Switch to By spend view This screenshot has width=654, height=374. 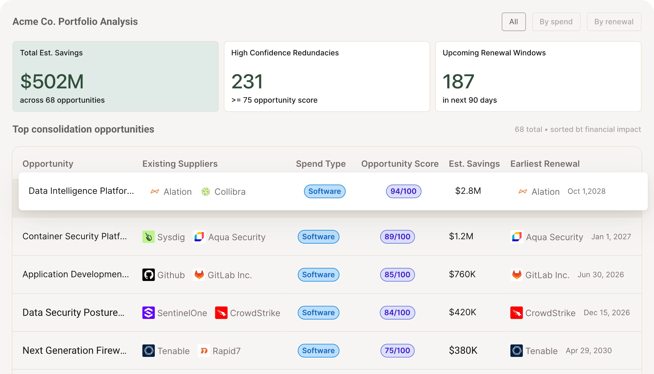pyautogui.click(x=556, y=22)
